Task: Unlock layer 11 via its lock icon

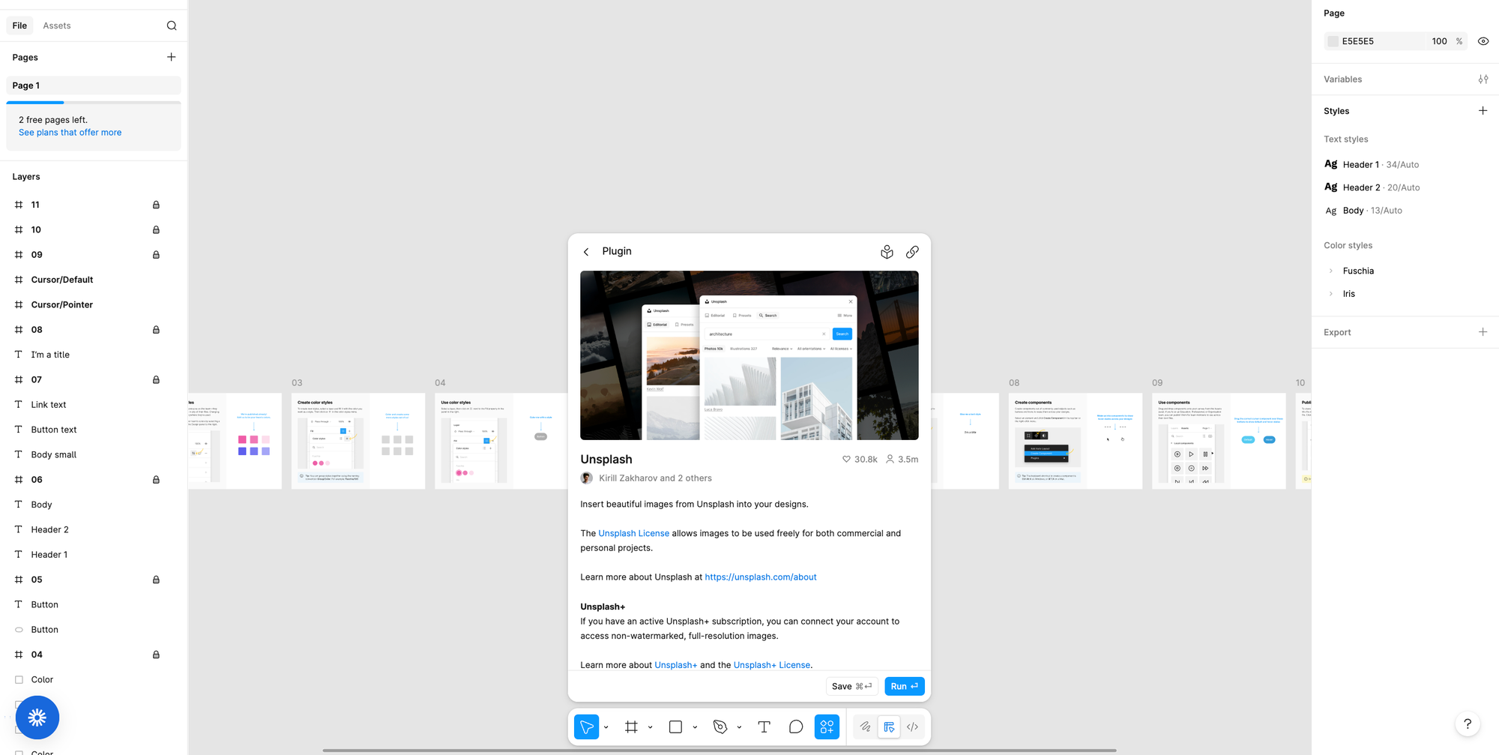Action: (156, 205)
